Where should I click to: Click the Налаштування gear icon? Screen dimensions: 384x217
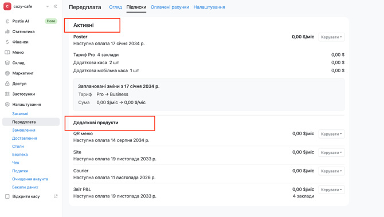[7, 104]
